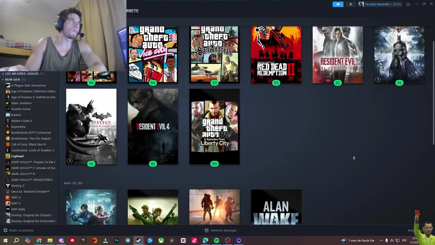Click the Call of Duty: Black Ops III icon
Viewport: 435px width, 245px height.
pyautogui.click(x=8, y=144)
